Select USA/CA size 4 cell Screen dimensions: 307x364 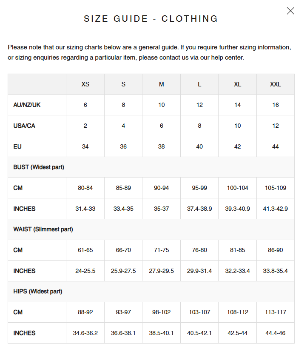(x=123, y=126)
